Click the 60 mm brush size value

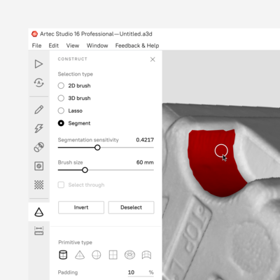click(145, 162)
